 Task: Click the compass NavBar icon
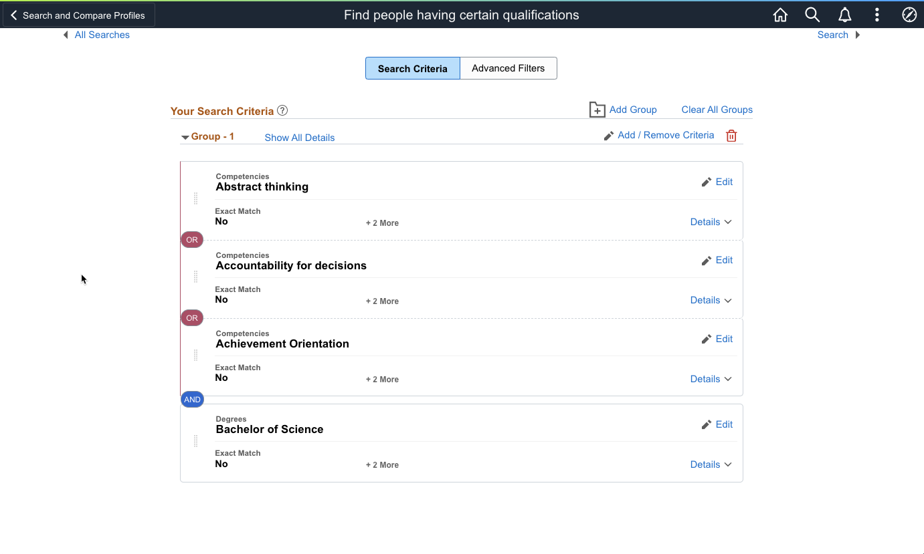pos(909,15)
